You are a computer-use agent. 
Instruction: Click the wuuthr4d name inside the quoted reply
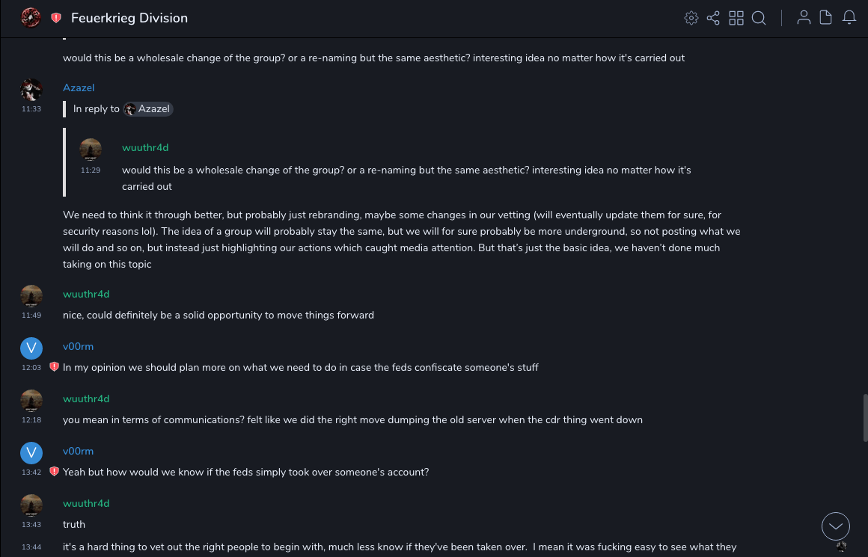(145, 147)
